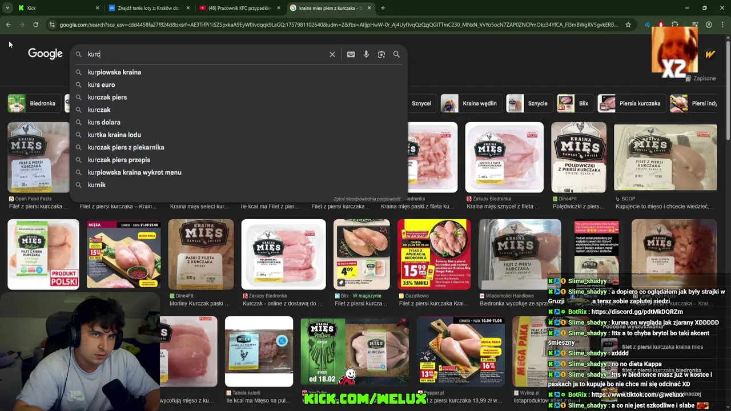
Task: Open the media control icon in the toolbar
Action: [x=694, y=25]
